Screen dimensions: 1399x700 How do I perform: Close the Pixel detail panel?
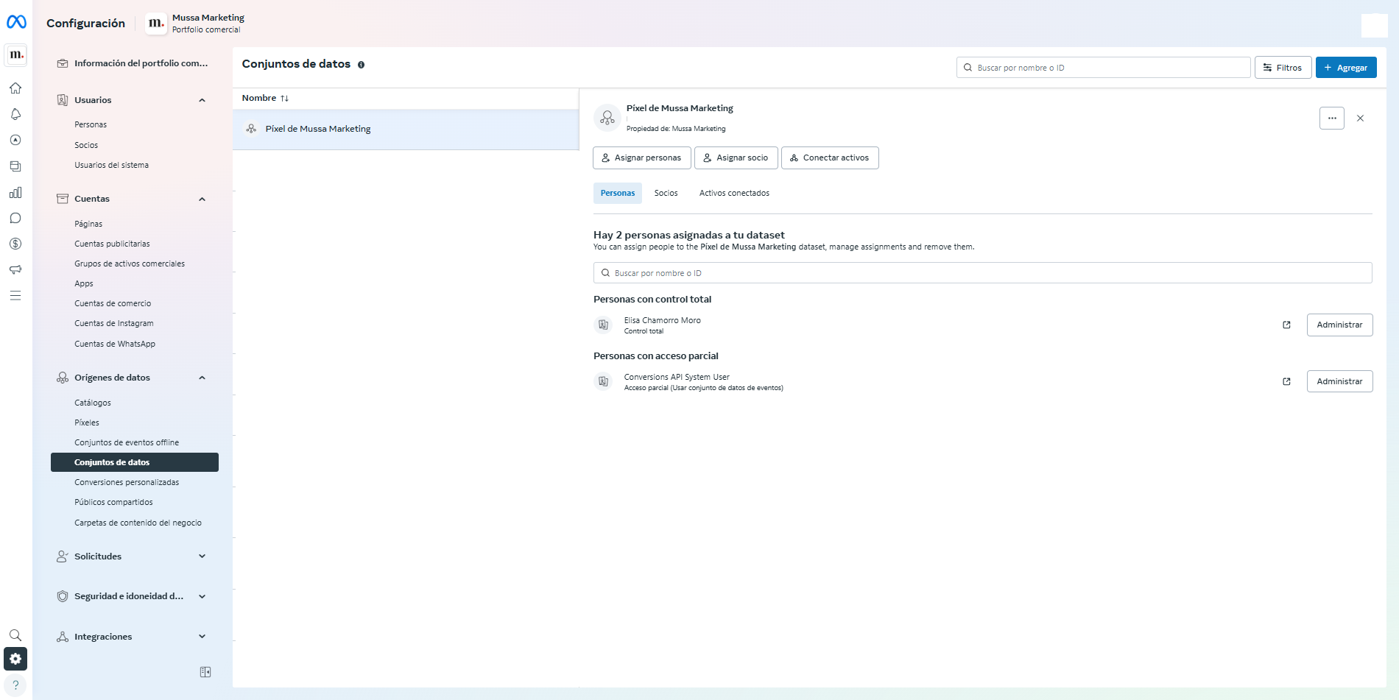1361,118
